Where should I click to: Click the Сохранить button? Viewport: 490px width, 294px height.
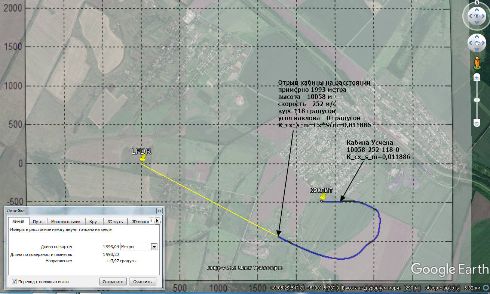coord(113,282)
